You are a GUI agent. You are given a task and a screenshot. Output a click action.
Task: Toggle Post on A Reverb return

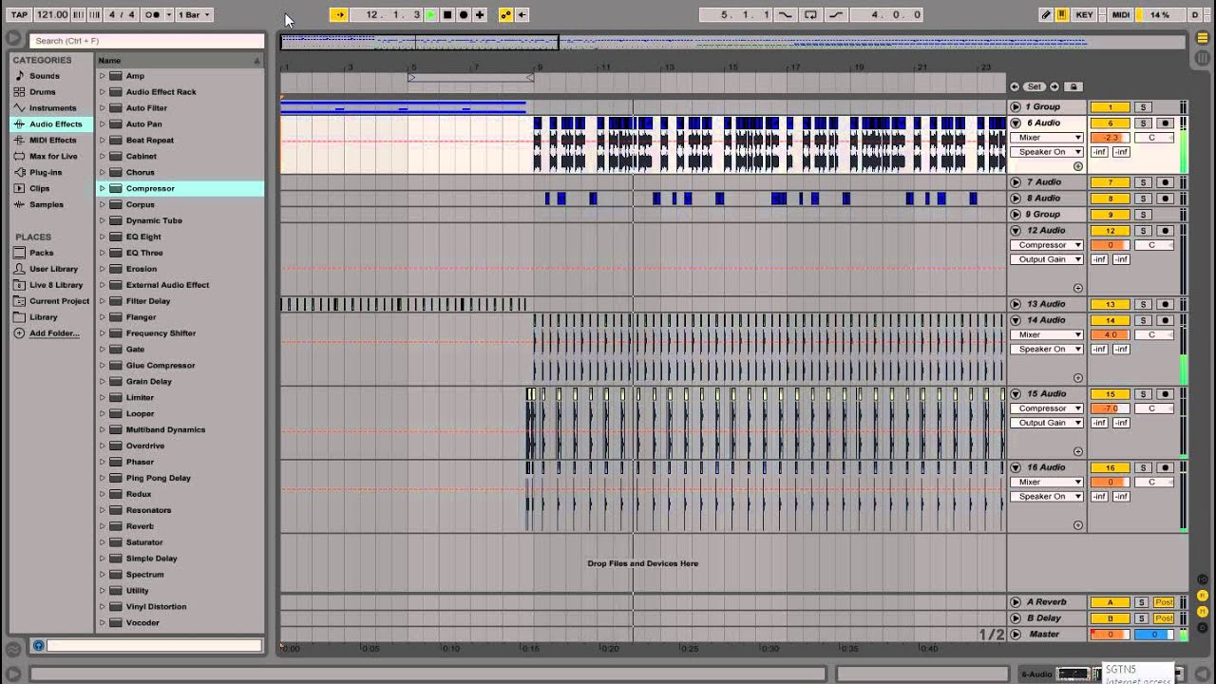pos(1164,602)
